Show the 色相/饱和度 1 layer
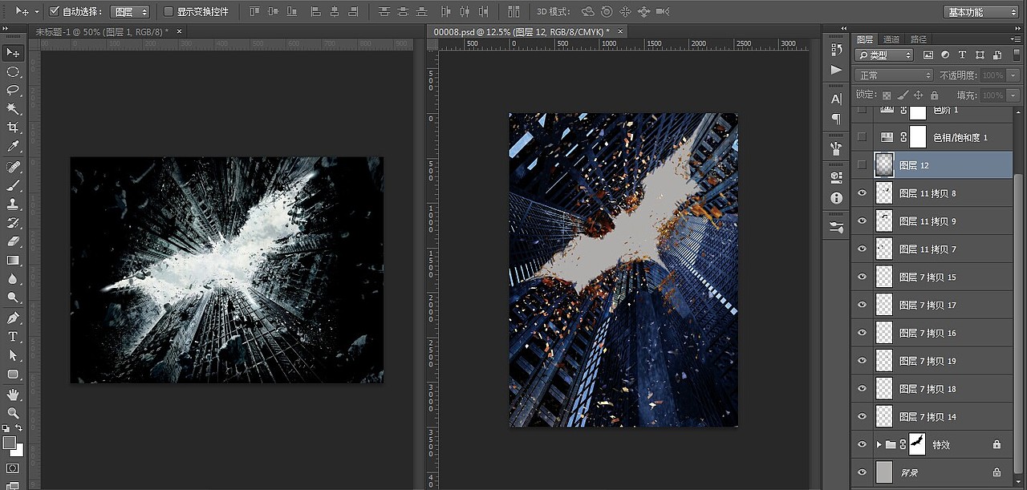Screen dimensions: 1027x490 point(863,137)
